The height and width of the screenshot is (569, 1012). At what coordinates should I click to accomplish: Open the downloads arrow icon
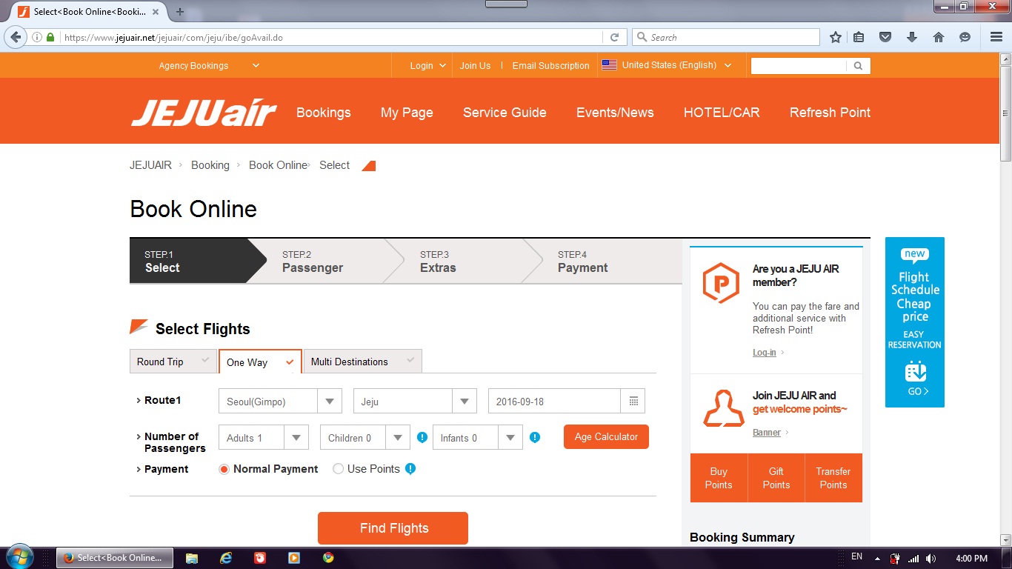(x=912, y=37)
